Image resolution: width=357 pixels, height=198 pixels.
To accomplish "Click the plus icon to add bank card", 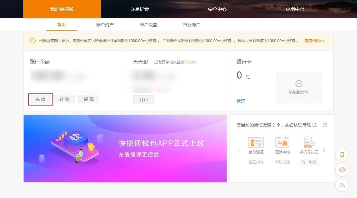I will tap(299, 84).
